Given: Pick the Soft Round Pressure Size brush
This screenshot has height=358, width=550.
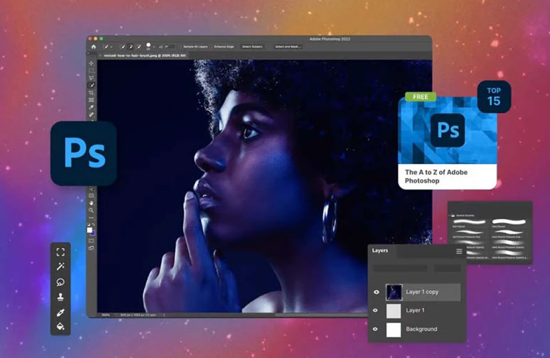Looking at the screenshot, I should (x=469, y=234).
